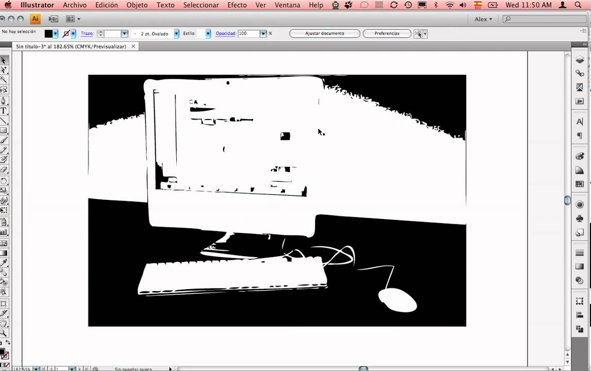This screenshot has height=371, width=591.
Task: Open the Layers panel icon
Action: point(580,59)
